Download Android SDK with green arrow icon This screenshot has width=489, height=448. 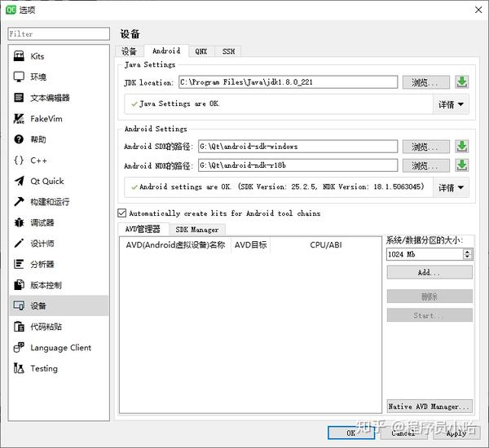pos(462,147)
